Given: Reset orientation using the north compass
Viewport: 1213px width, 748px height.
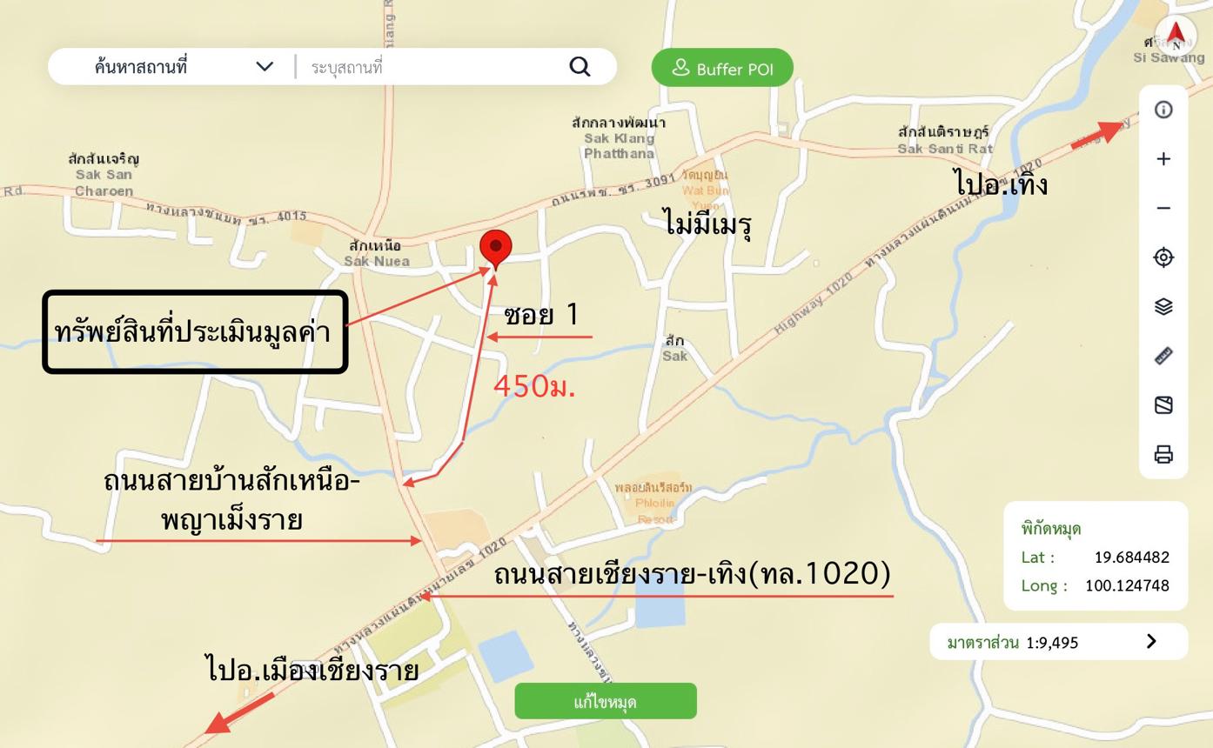Looking at the screenshot, I should tap(1176, 36).
